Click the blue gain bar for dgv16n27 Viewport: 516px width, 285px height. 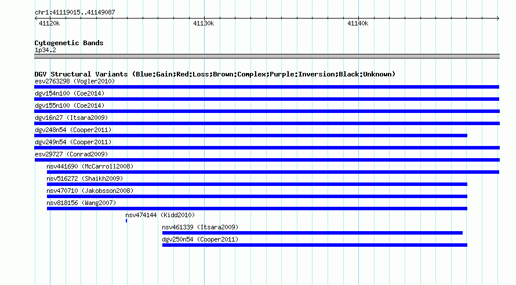click(267, 123)
